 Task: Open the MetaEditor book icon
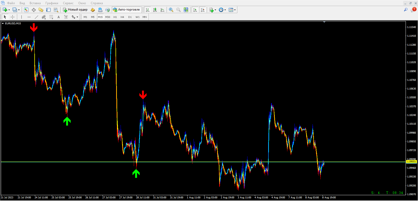pos(93,10)
